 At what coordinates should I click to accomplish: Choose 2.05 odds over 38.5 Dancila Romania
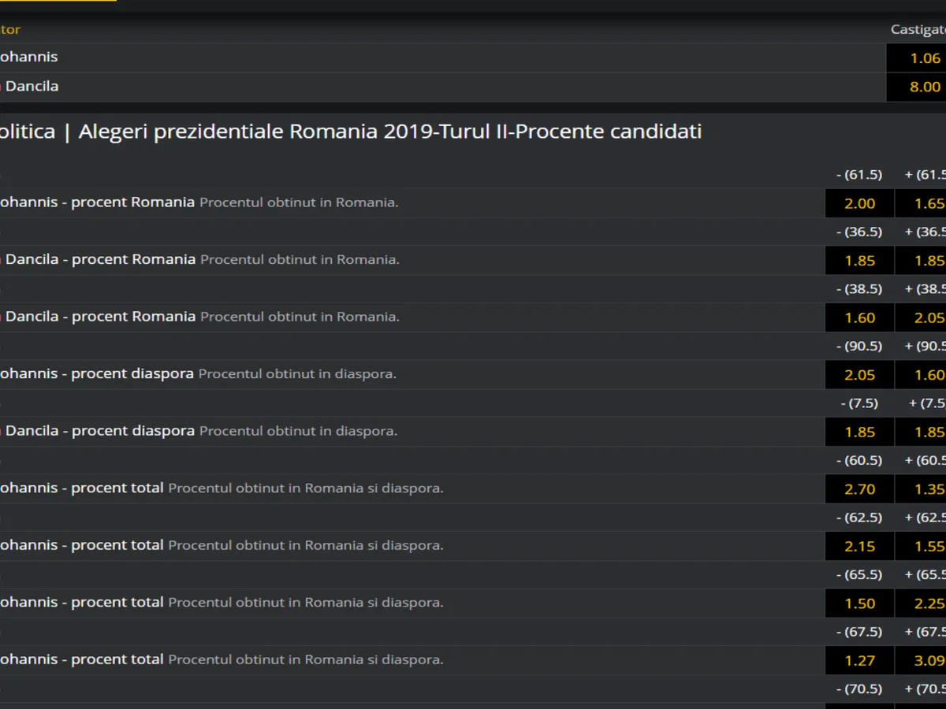coord(922,317)
